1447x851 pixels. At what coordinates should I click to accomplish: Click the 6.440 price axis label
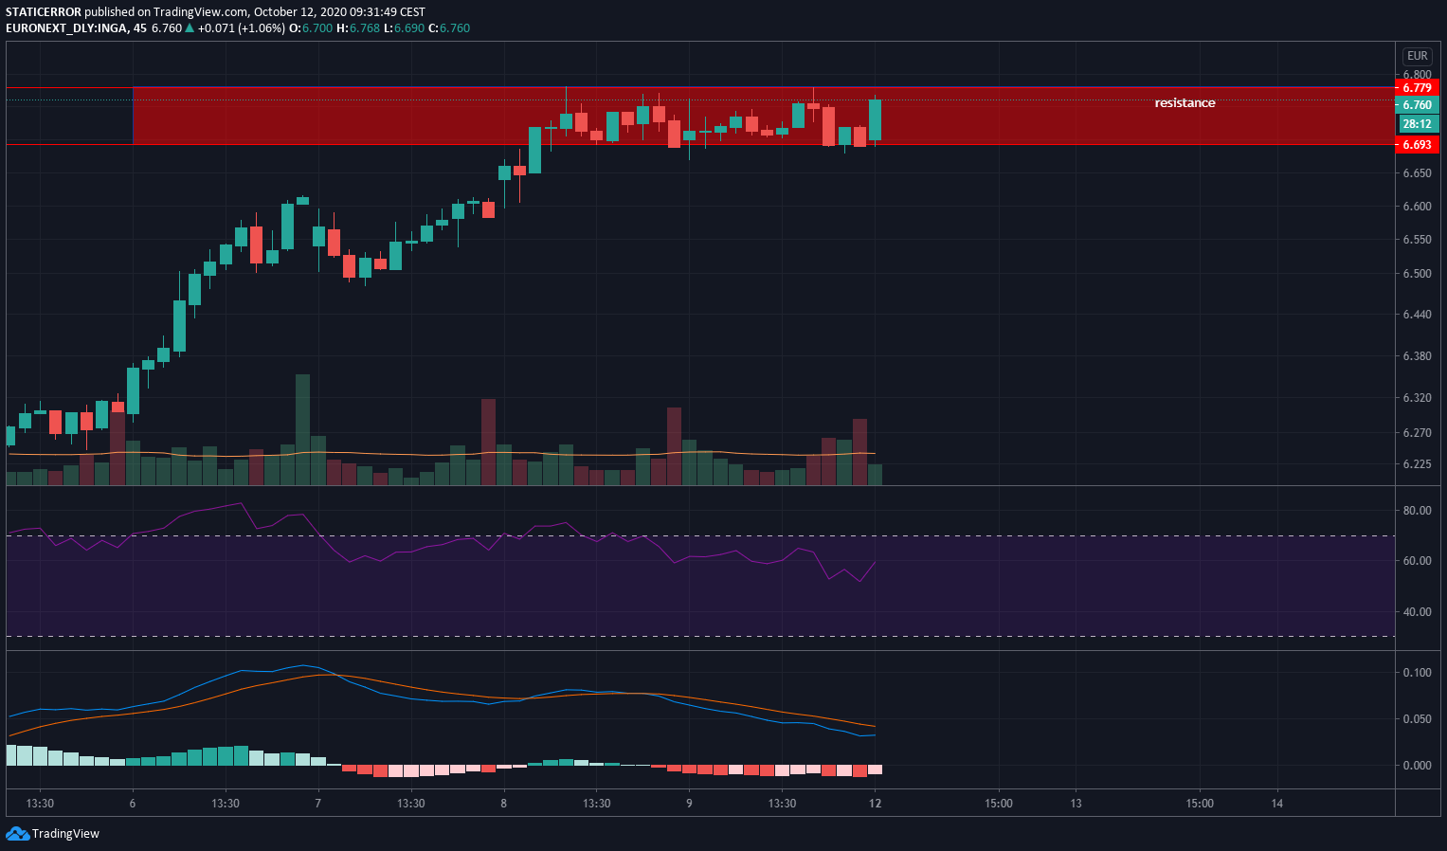pos(1417,314)
